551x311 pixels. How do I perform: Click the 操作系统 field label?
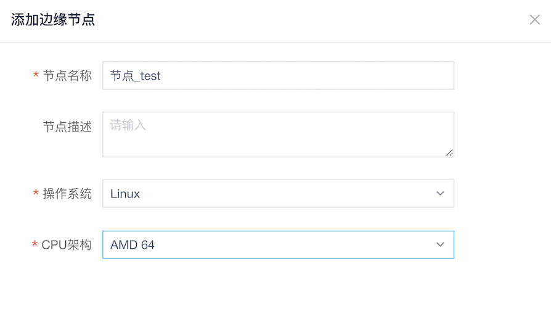point(67,194)
